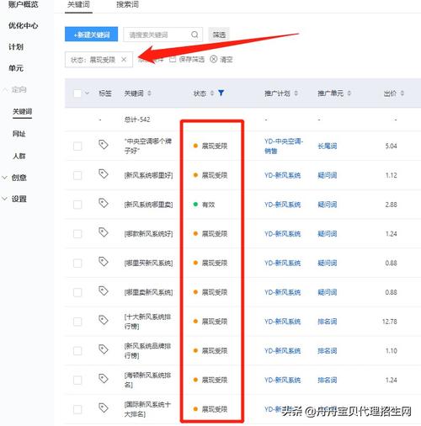Image resolution: width=421 pixels, height=426 pixels.
Task: Open the 长尾词 unit link
Action: point(328,146)
